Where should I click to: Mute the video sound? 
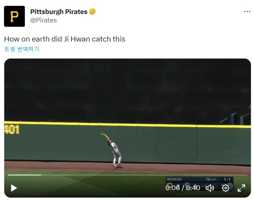pyautogui.click(x=210, y=188)
